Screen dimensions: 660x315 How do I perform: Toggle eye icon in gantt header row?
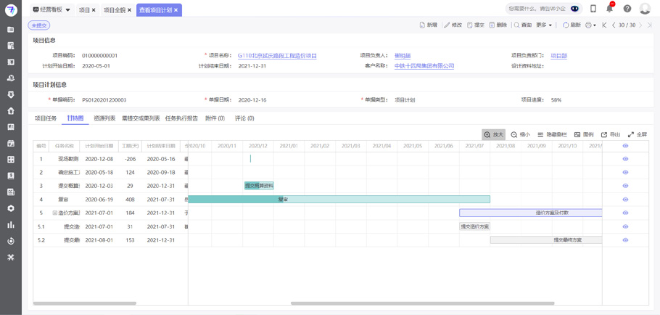tap(625, 146)
